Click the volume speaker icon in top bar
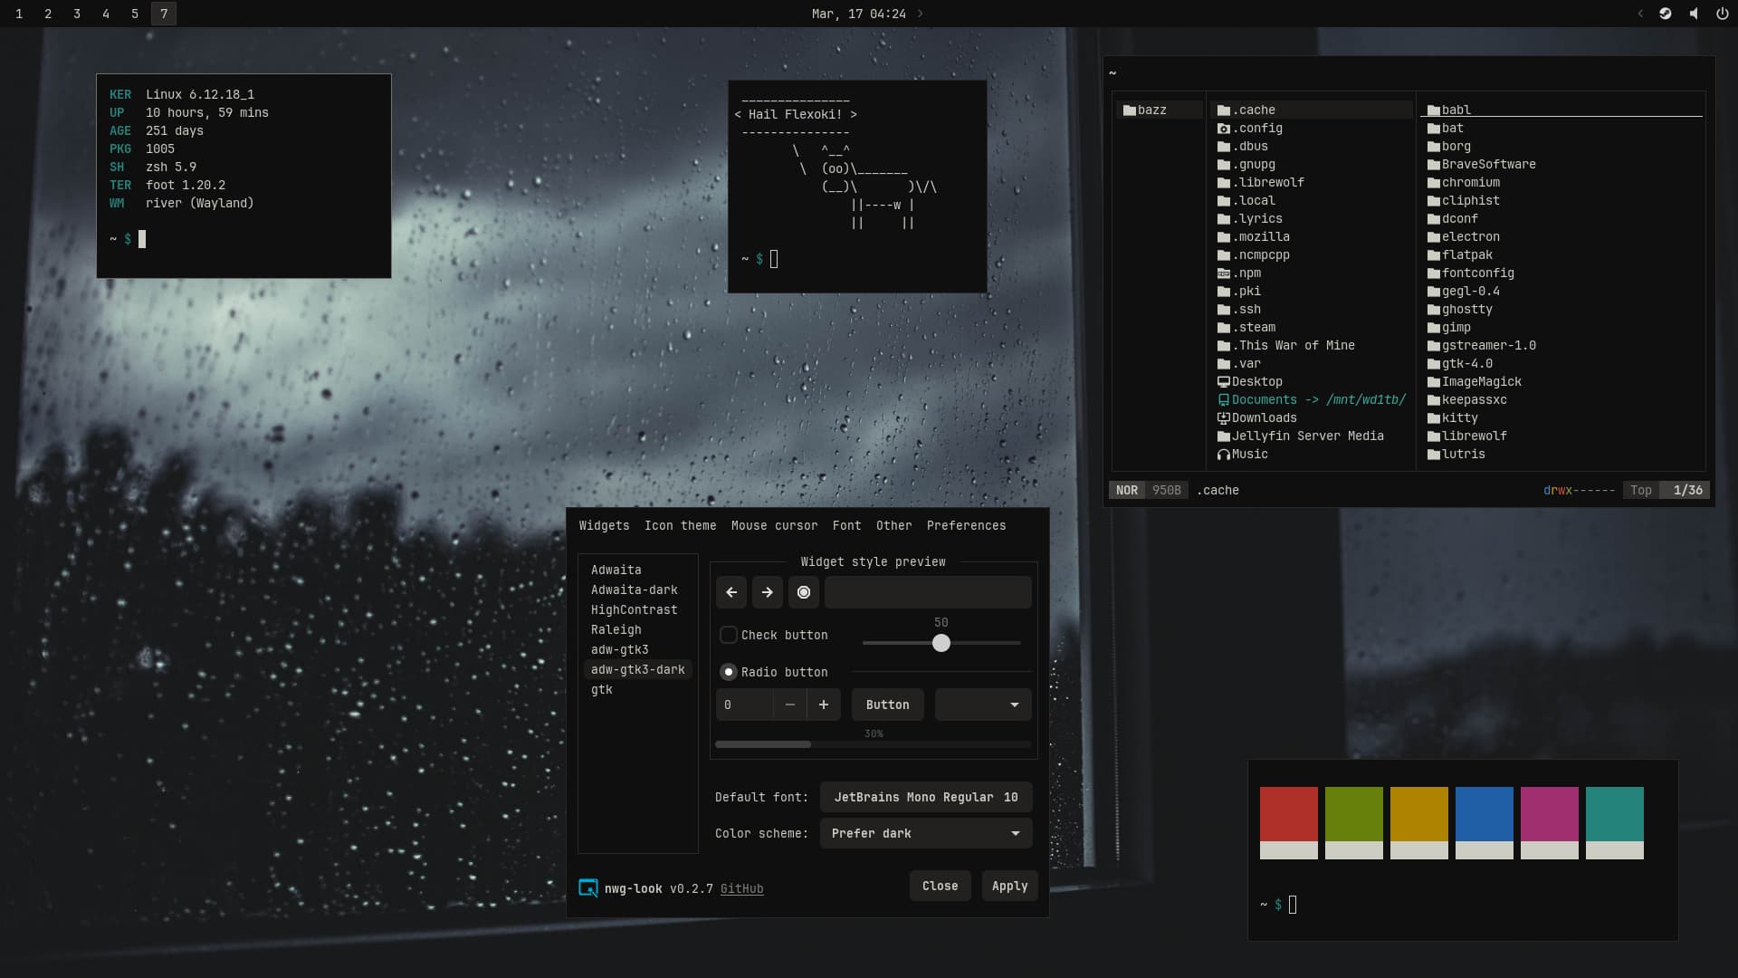Screen dimensions: 1738x978 (x=1694, y=14)
